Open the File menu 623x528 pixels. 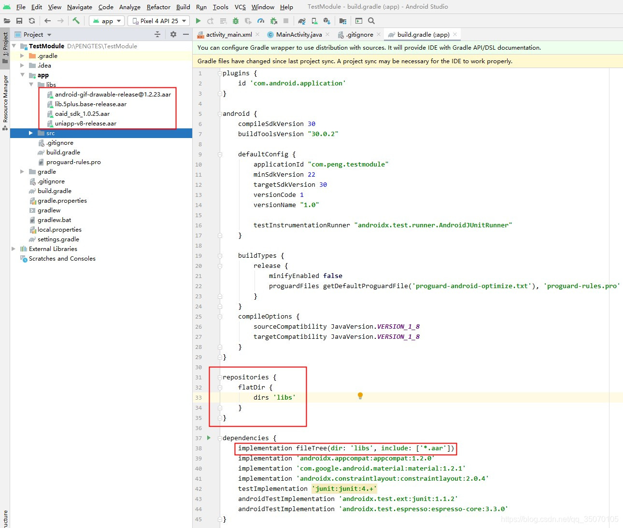pyautogui.click(x=21, y=7)
